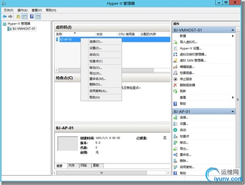Click the 移动... action icon

pos(175,143)
